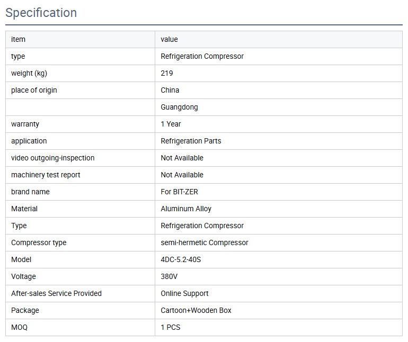Click the Guangdong value cell
Image resolution: width=408 pixels, height=342 pixels.
coord(179,107)
